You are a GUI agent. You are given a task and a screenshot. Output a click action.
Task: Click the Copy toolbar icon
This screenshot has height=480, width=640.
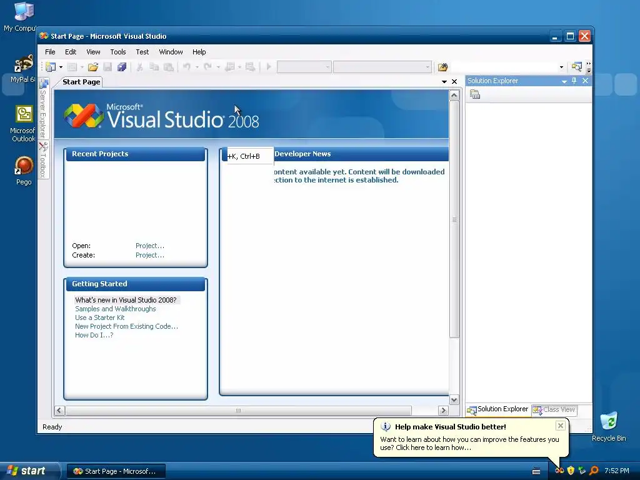[x=154, y=67]
